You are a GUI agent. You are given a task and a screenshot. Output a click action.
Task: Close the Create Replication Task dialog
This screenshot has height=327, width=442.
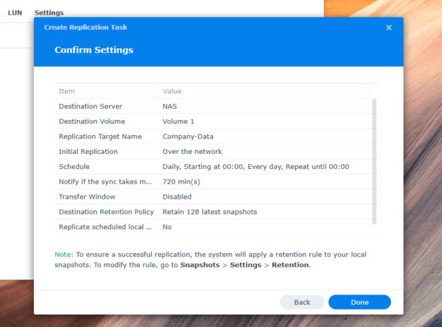coord(389,28)
